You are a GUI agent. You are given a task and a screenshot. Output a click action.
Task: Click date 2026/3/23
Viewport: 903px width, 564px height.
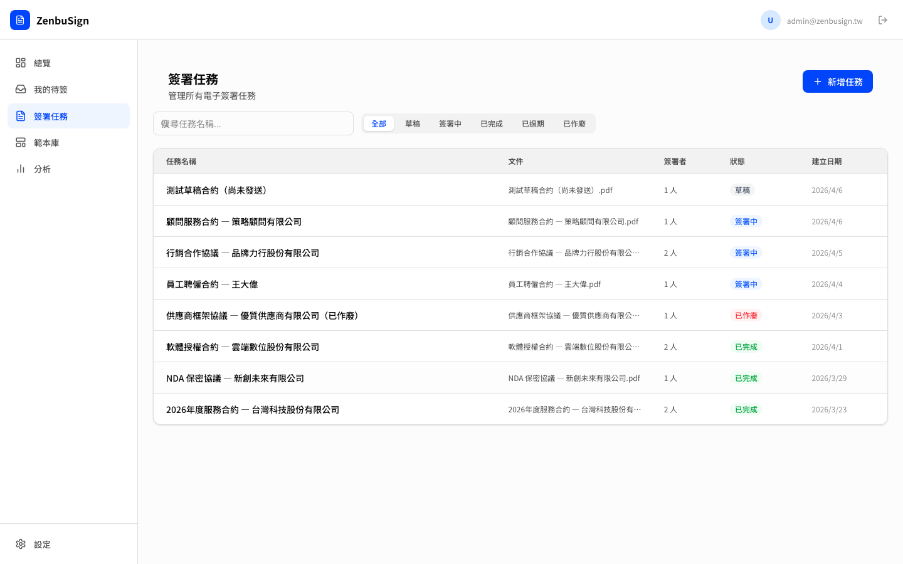point(829,409)
